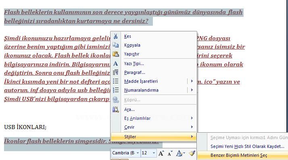Click the binoculars Search icon

click(x=115, y=109)
